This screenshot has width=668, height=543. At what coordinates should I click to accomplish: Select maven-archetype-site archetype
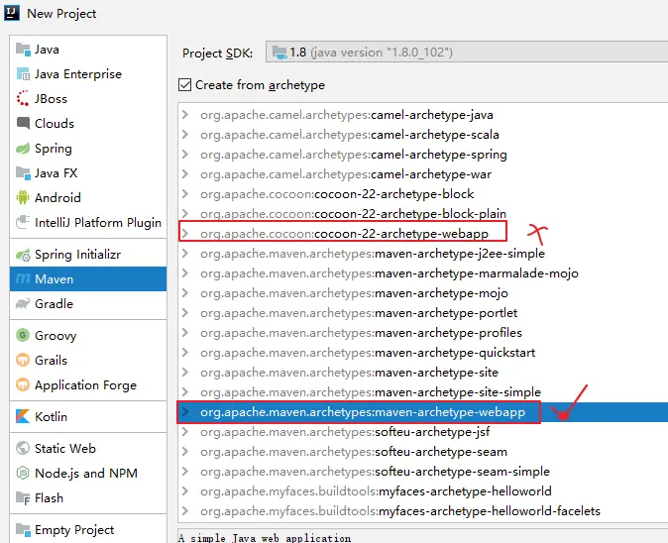point(423,373)
